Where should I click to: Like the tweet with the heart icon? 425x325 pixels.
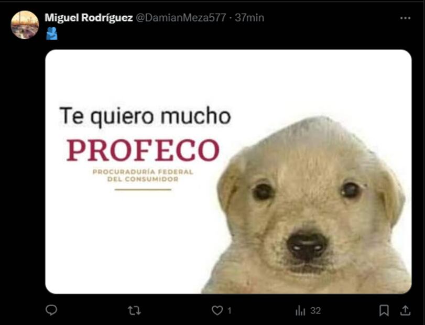point(217,310)
